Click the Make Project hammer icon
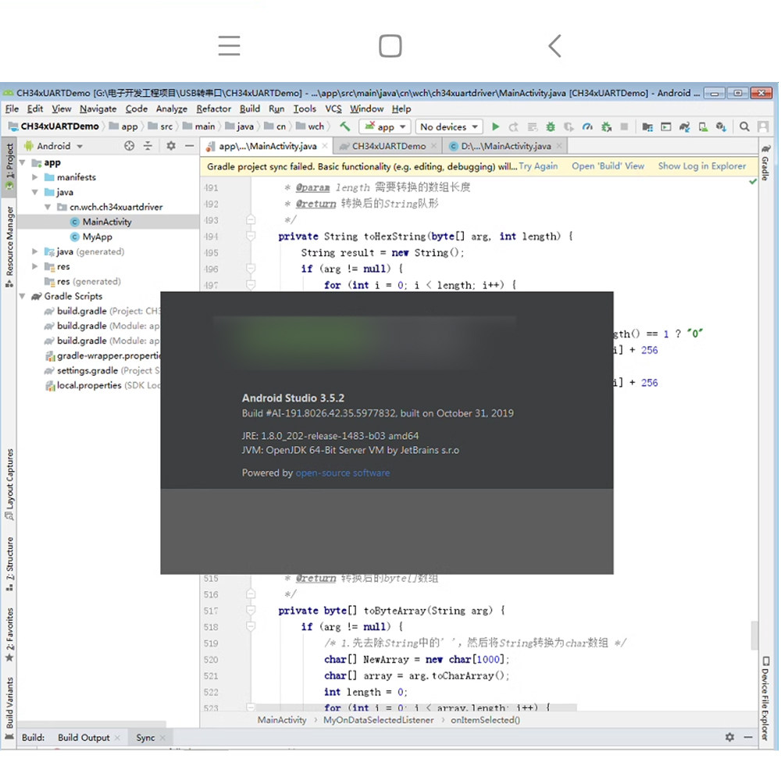The image size is (781, 774). click(344, 127)
